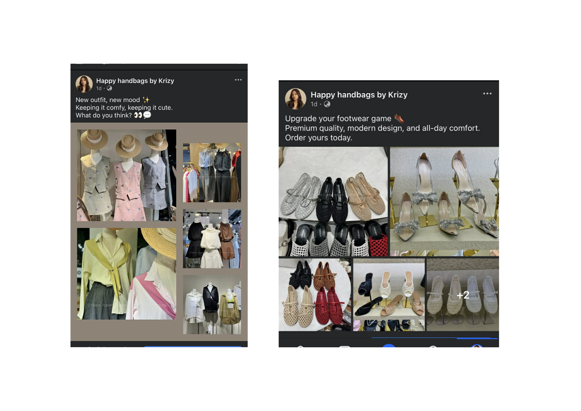This screenshot has height=411, width=581.
Task: Click the globe privacy icon on the outfit post
Action: [x=109, y=88]
